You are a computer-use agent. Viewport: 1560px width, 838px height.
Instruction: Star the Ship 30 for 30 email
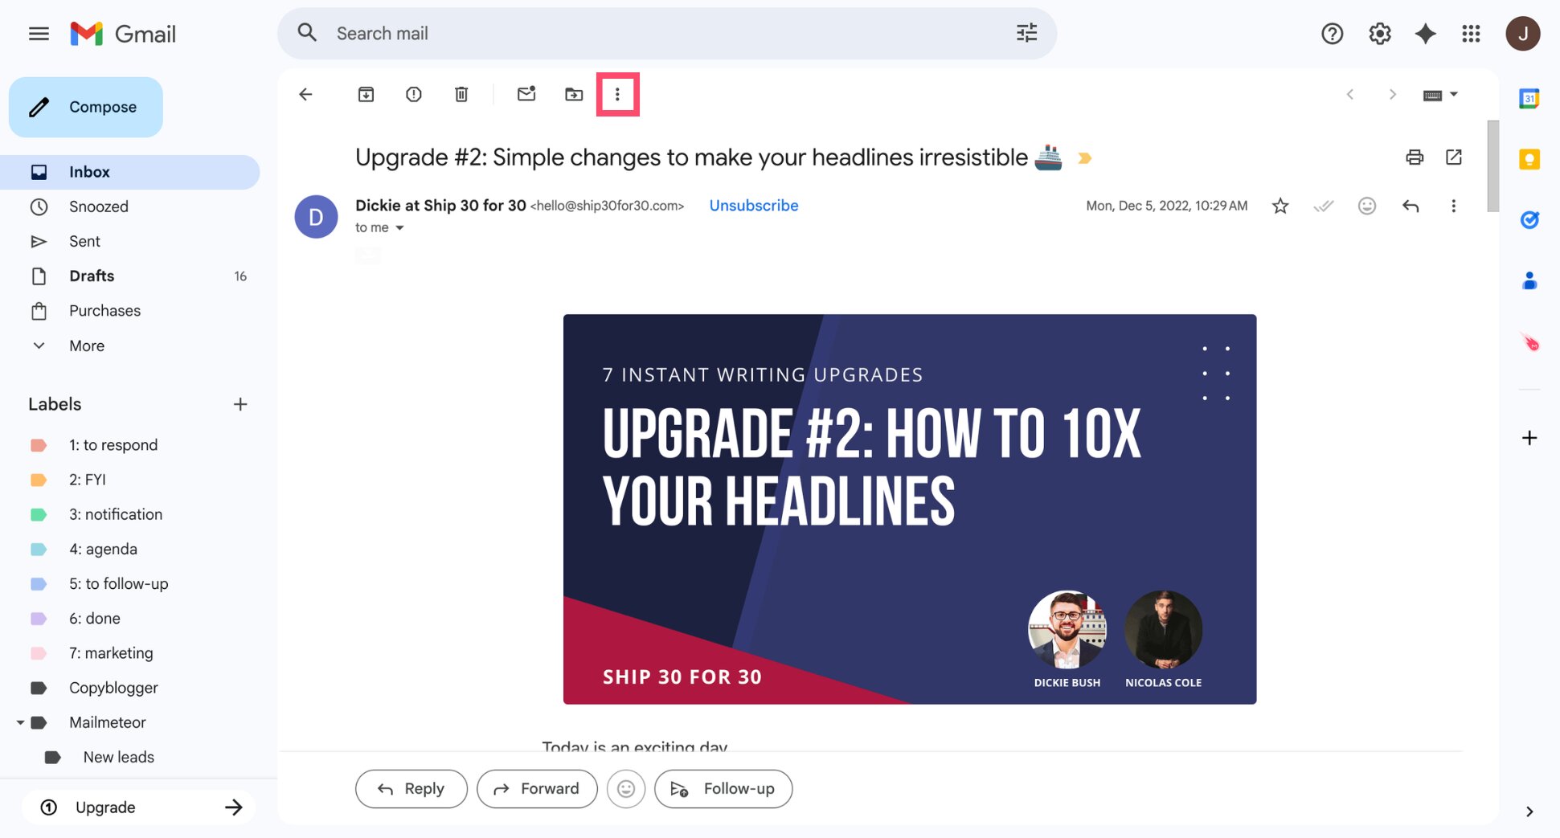tap(1280, 206)
